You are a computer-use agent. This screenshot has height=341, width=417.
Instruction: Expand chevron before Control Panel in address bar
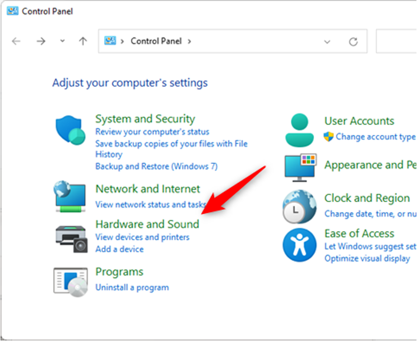pyautogui.click(x=122, y=42)
